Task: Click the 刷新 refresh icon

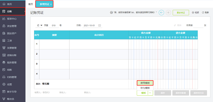Action: pos(203,12)
